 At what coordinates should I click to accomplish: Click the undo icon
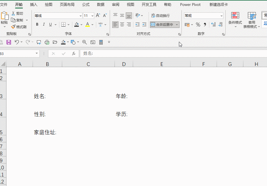17,42
